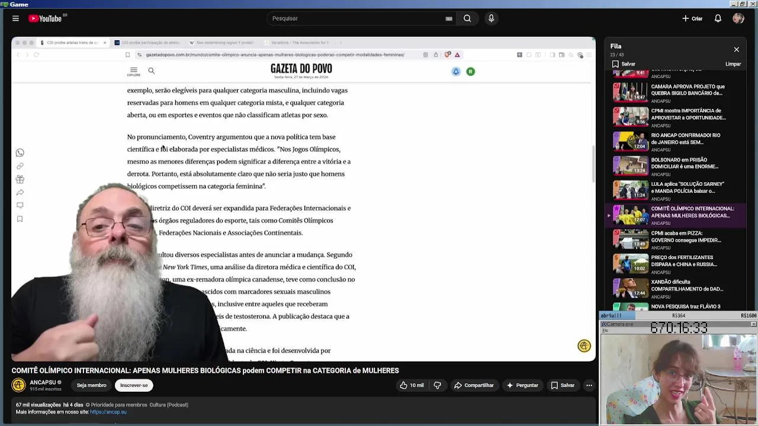758x426 pixels.
Task: Click the 'abriu!!!' progress bar label
Action: 612,316
